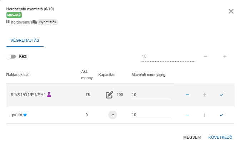Decrease quantity in R1/S1/O1/P1/PH1 row
Screen dimensions: 240x147
[187, 95]
